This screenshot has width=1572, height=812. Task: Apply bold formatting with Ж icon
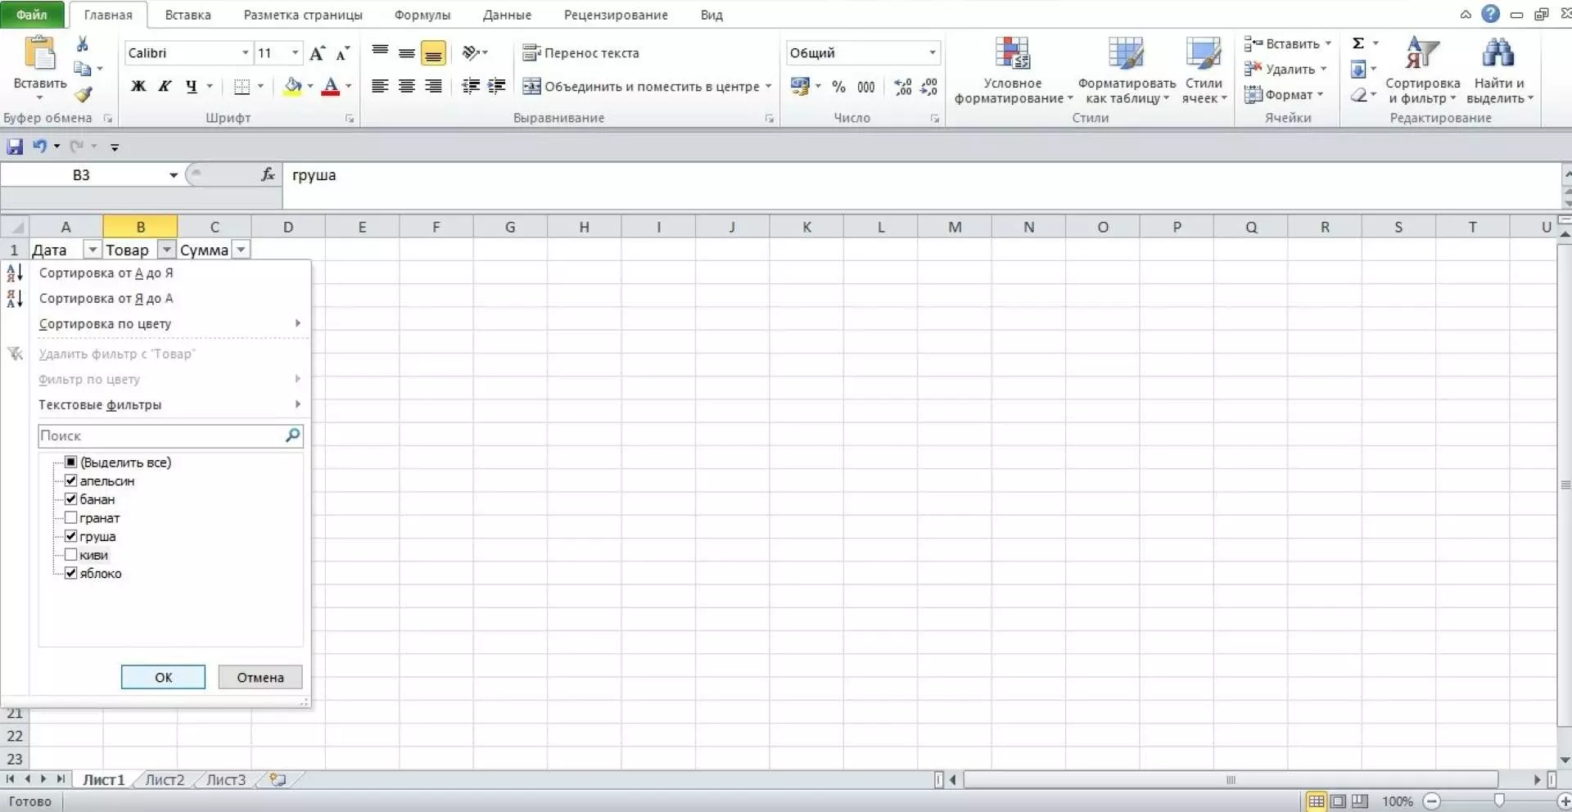[x=138, y=86]
